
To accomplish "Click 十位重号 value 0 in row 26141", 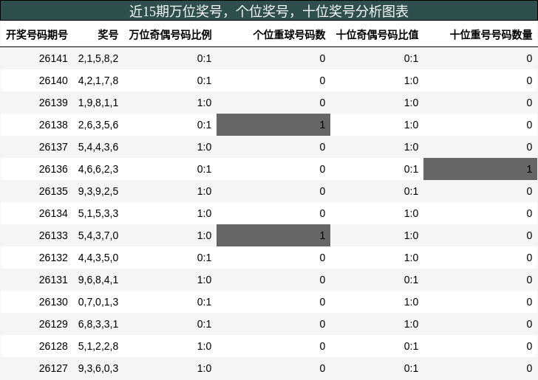I will click(x=529, y=58).
